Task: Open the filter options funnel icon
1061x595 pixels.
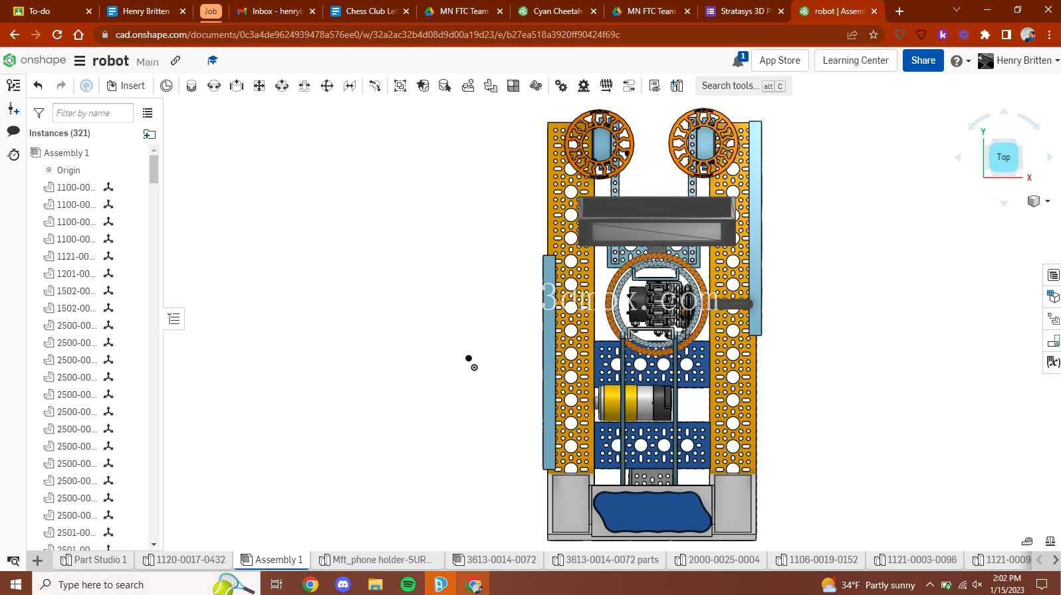Action: coord(39,113)
